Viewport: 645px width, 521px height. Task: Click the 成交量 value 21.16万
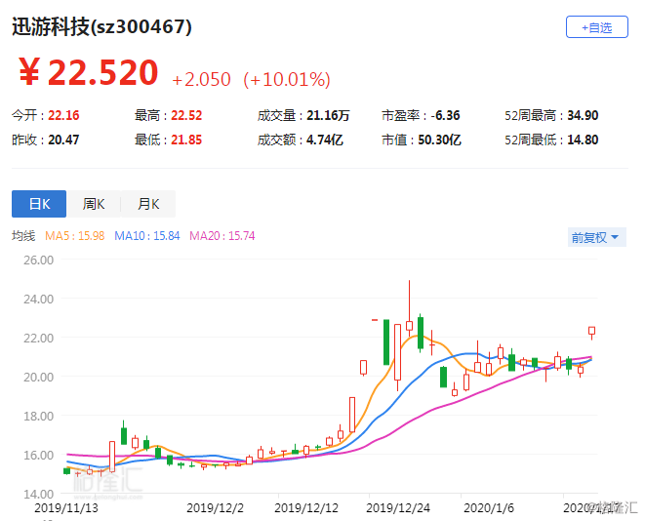coord(328,115)
